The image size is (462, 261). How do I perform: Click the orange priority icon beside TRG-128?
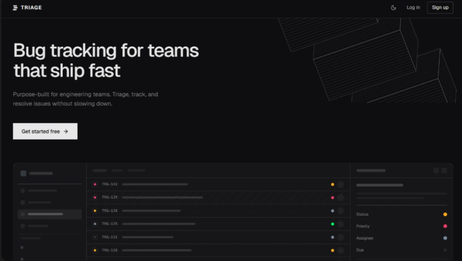point(95,250)
